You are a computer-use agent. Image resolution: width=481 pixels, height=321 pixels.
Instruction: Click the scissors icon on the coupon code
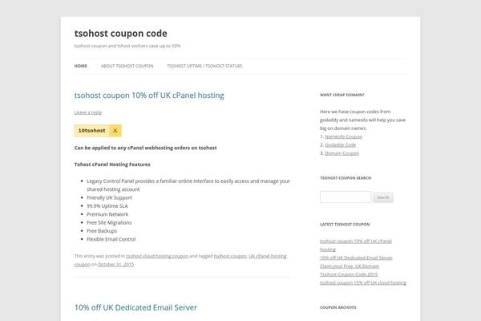[x=115, y=130]
